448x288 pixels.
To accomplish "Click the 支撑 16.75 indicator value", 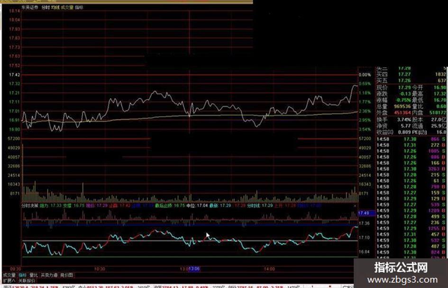I will pos(73,206).
